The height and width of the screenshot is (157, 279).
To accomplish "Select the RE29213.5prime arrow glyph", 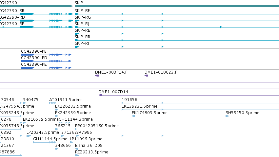I will (x=77, y=155).
